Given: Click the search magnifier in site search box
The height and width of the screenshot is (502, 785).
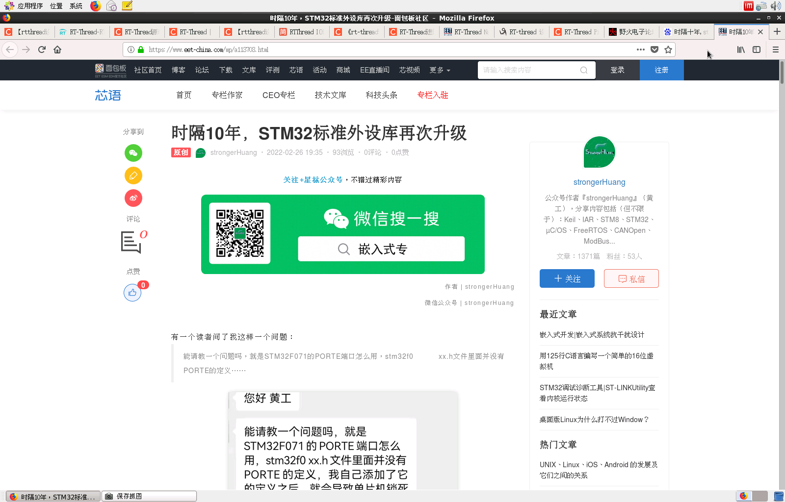Looking at the screenshot, I should [584, 70].
